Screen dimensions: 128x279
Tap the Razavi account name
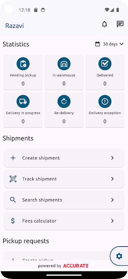pyautogui.click(x=15, y=26)
